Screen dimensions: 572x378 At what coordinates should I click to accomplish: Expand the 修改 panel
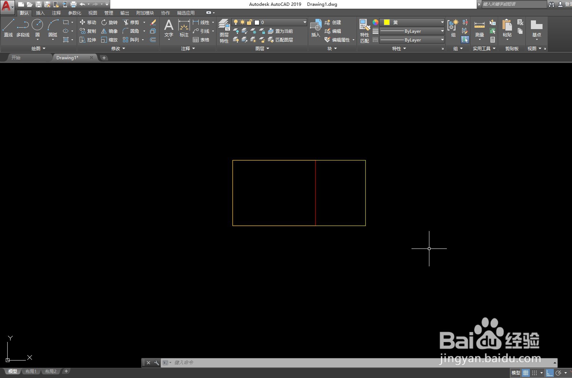(118, 48)
